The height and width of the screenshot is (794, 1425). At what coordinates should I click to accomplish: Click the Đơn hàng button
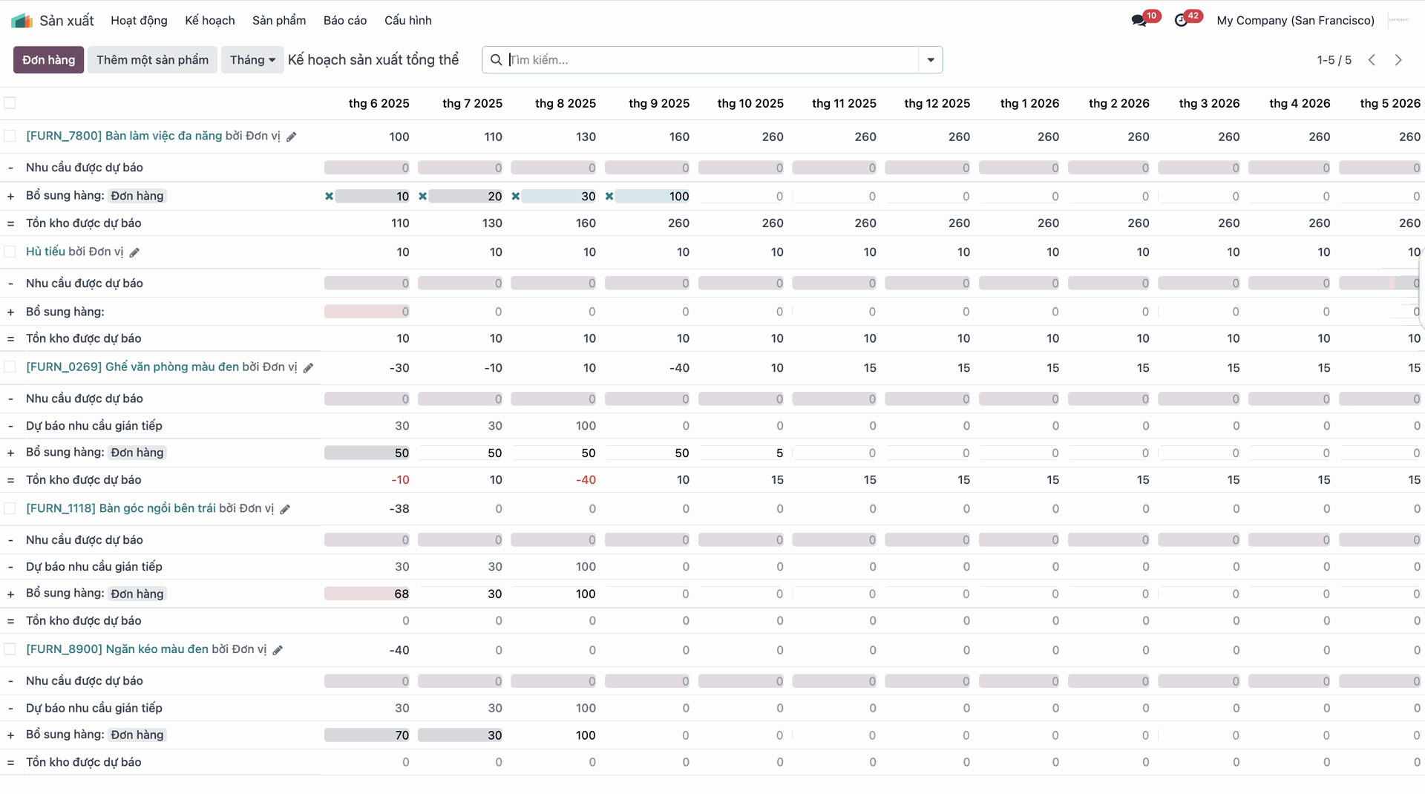pyautogui.click(x=48, y=60)
